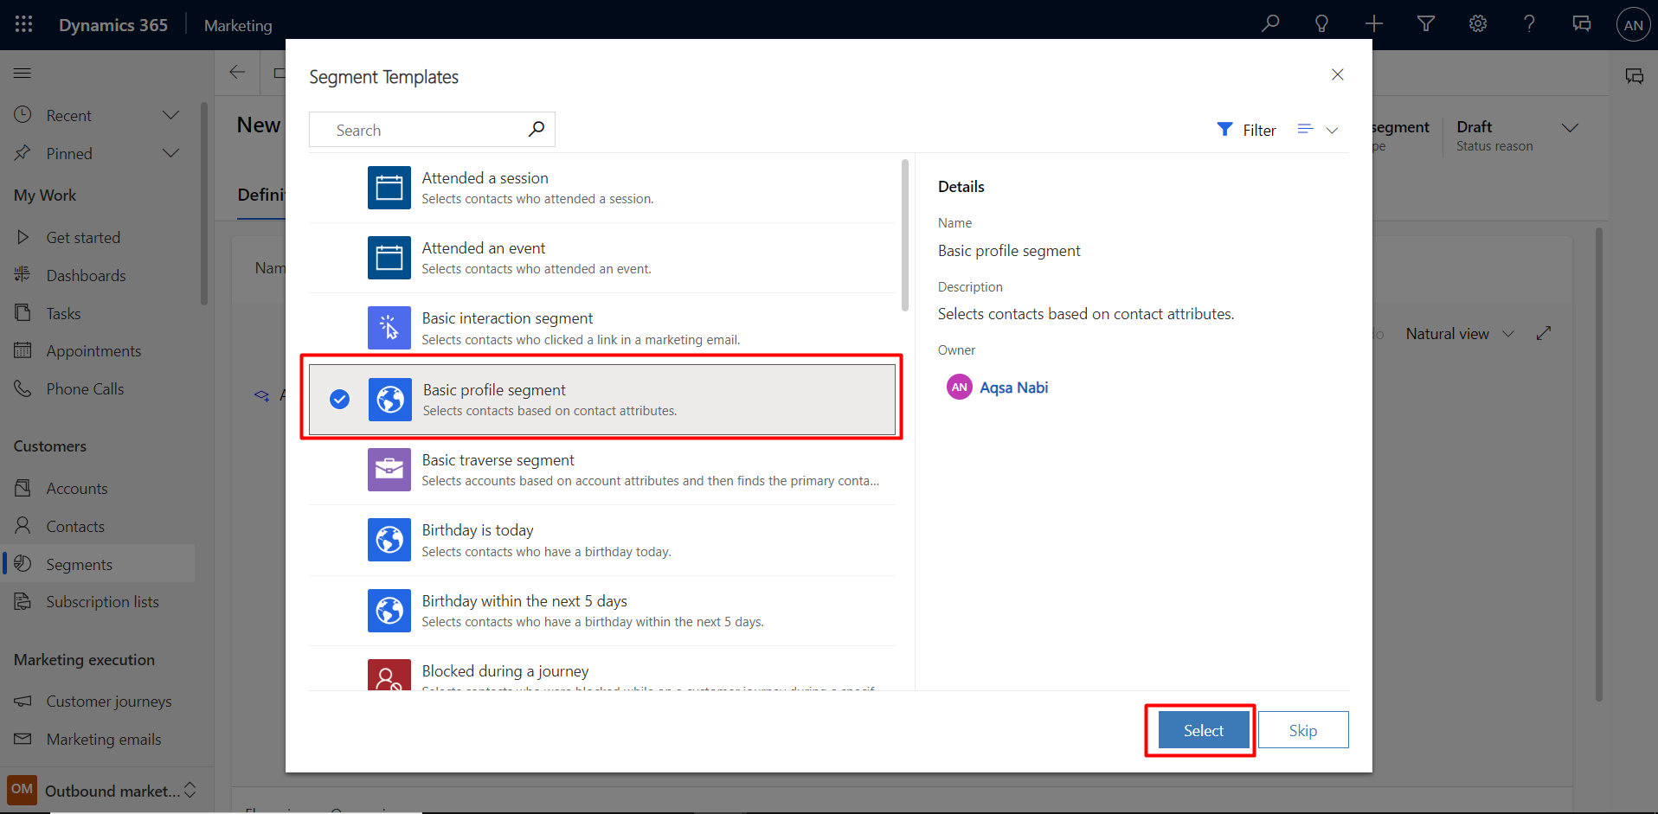
Task: Click the site map hamburger icon
Action: point(22,73)
